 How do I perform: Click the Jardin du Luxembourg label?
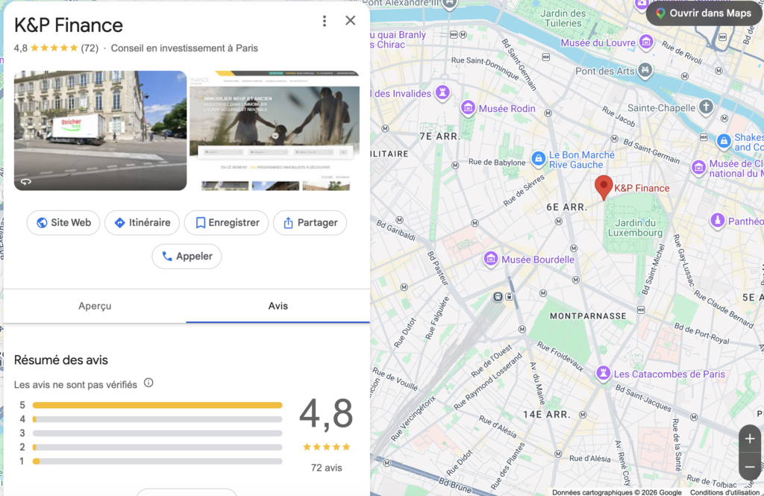pos(636,227)
